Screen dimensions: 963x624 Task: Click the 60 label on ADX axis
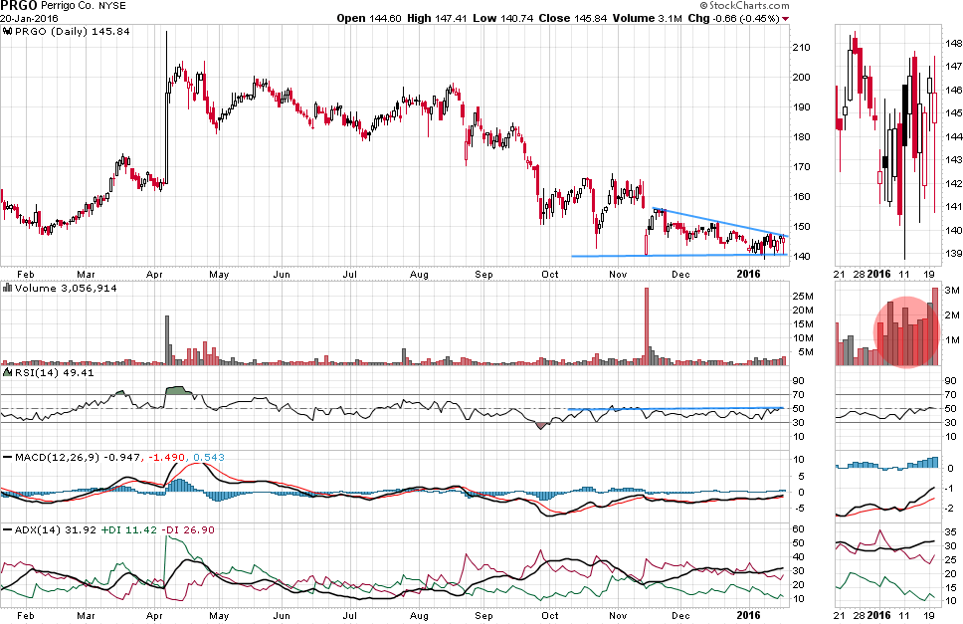pyautogui.click(x=799, y=528)
